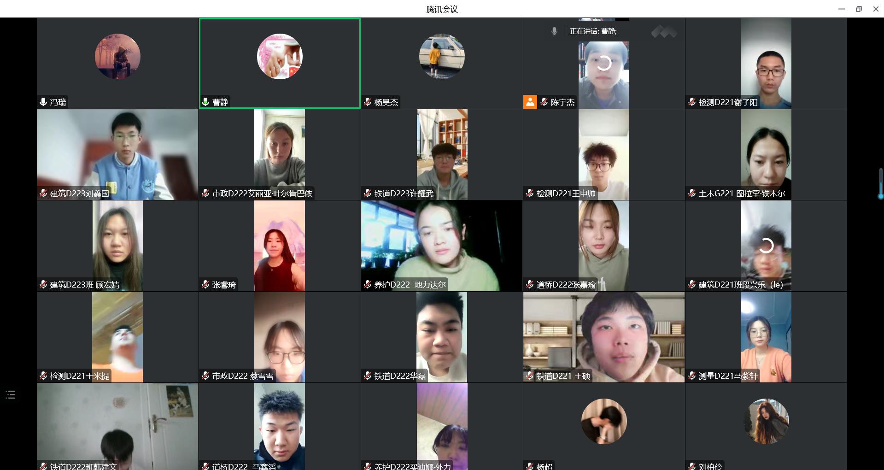This screenshot has height=470, width=884.
Task: Click the muted mic icon beside 测量D221马紫轩
Action: 692,376
